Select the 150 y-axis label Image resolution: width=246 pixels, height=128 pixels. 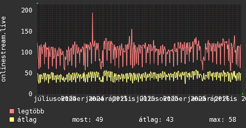coord(27,31)
